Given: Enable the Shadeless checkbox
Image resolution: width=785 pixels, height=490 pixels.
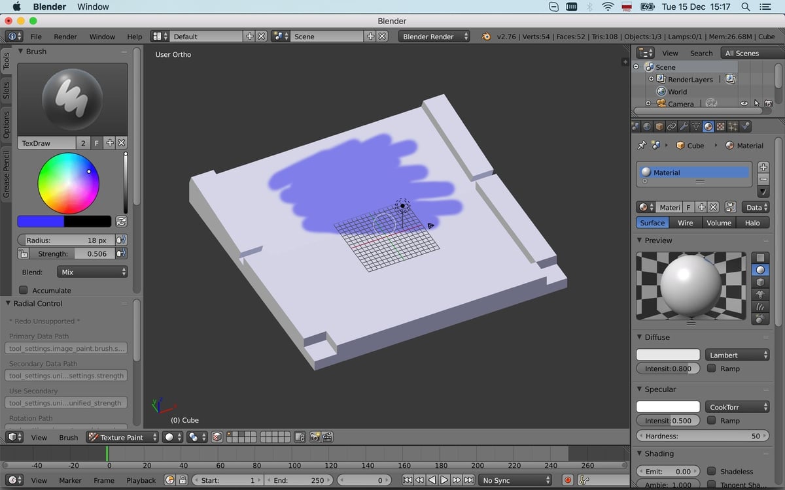Looking at the screenshot, I should (712, 471).
